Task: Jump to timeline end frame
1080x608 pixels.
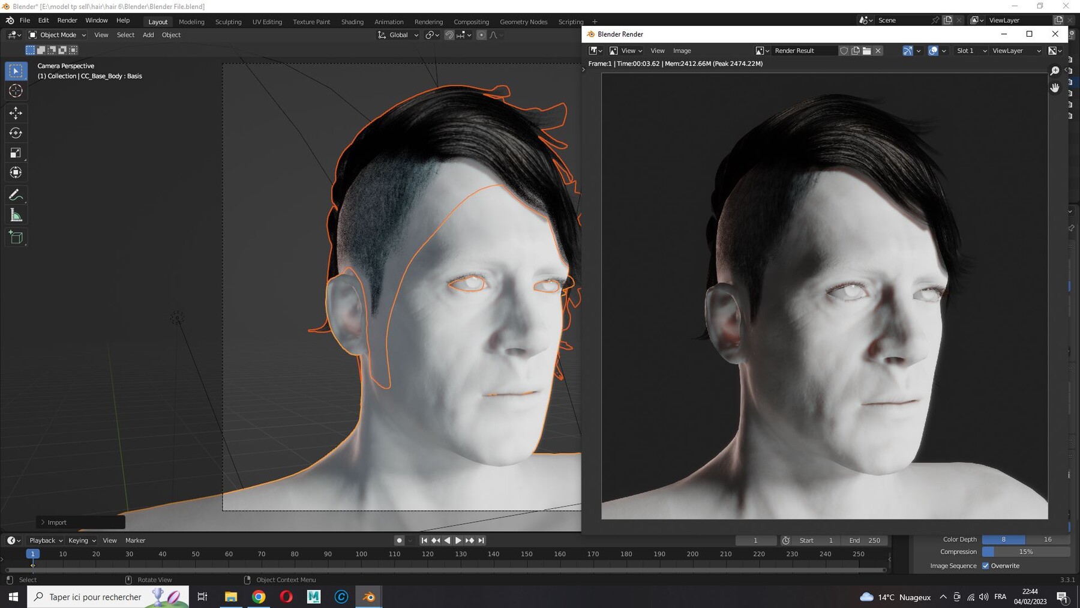Action: pyautogui.click(x=481, y=541)
